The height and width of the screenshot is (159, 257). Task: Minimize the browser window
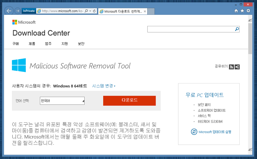[236, 5]
